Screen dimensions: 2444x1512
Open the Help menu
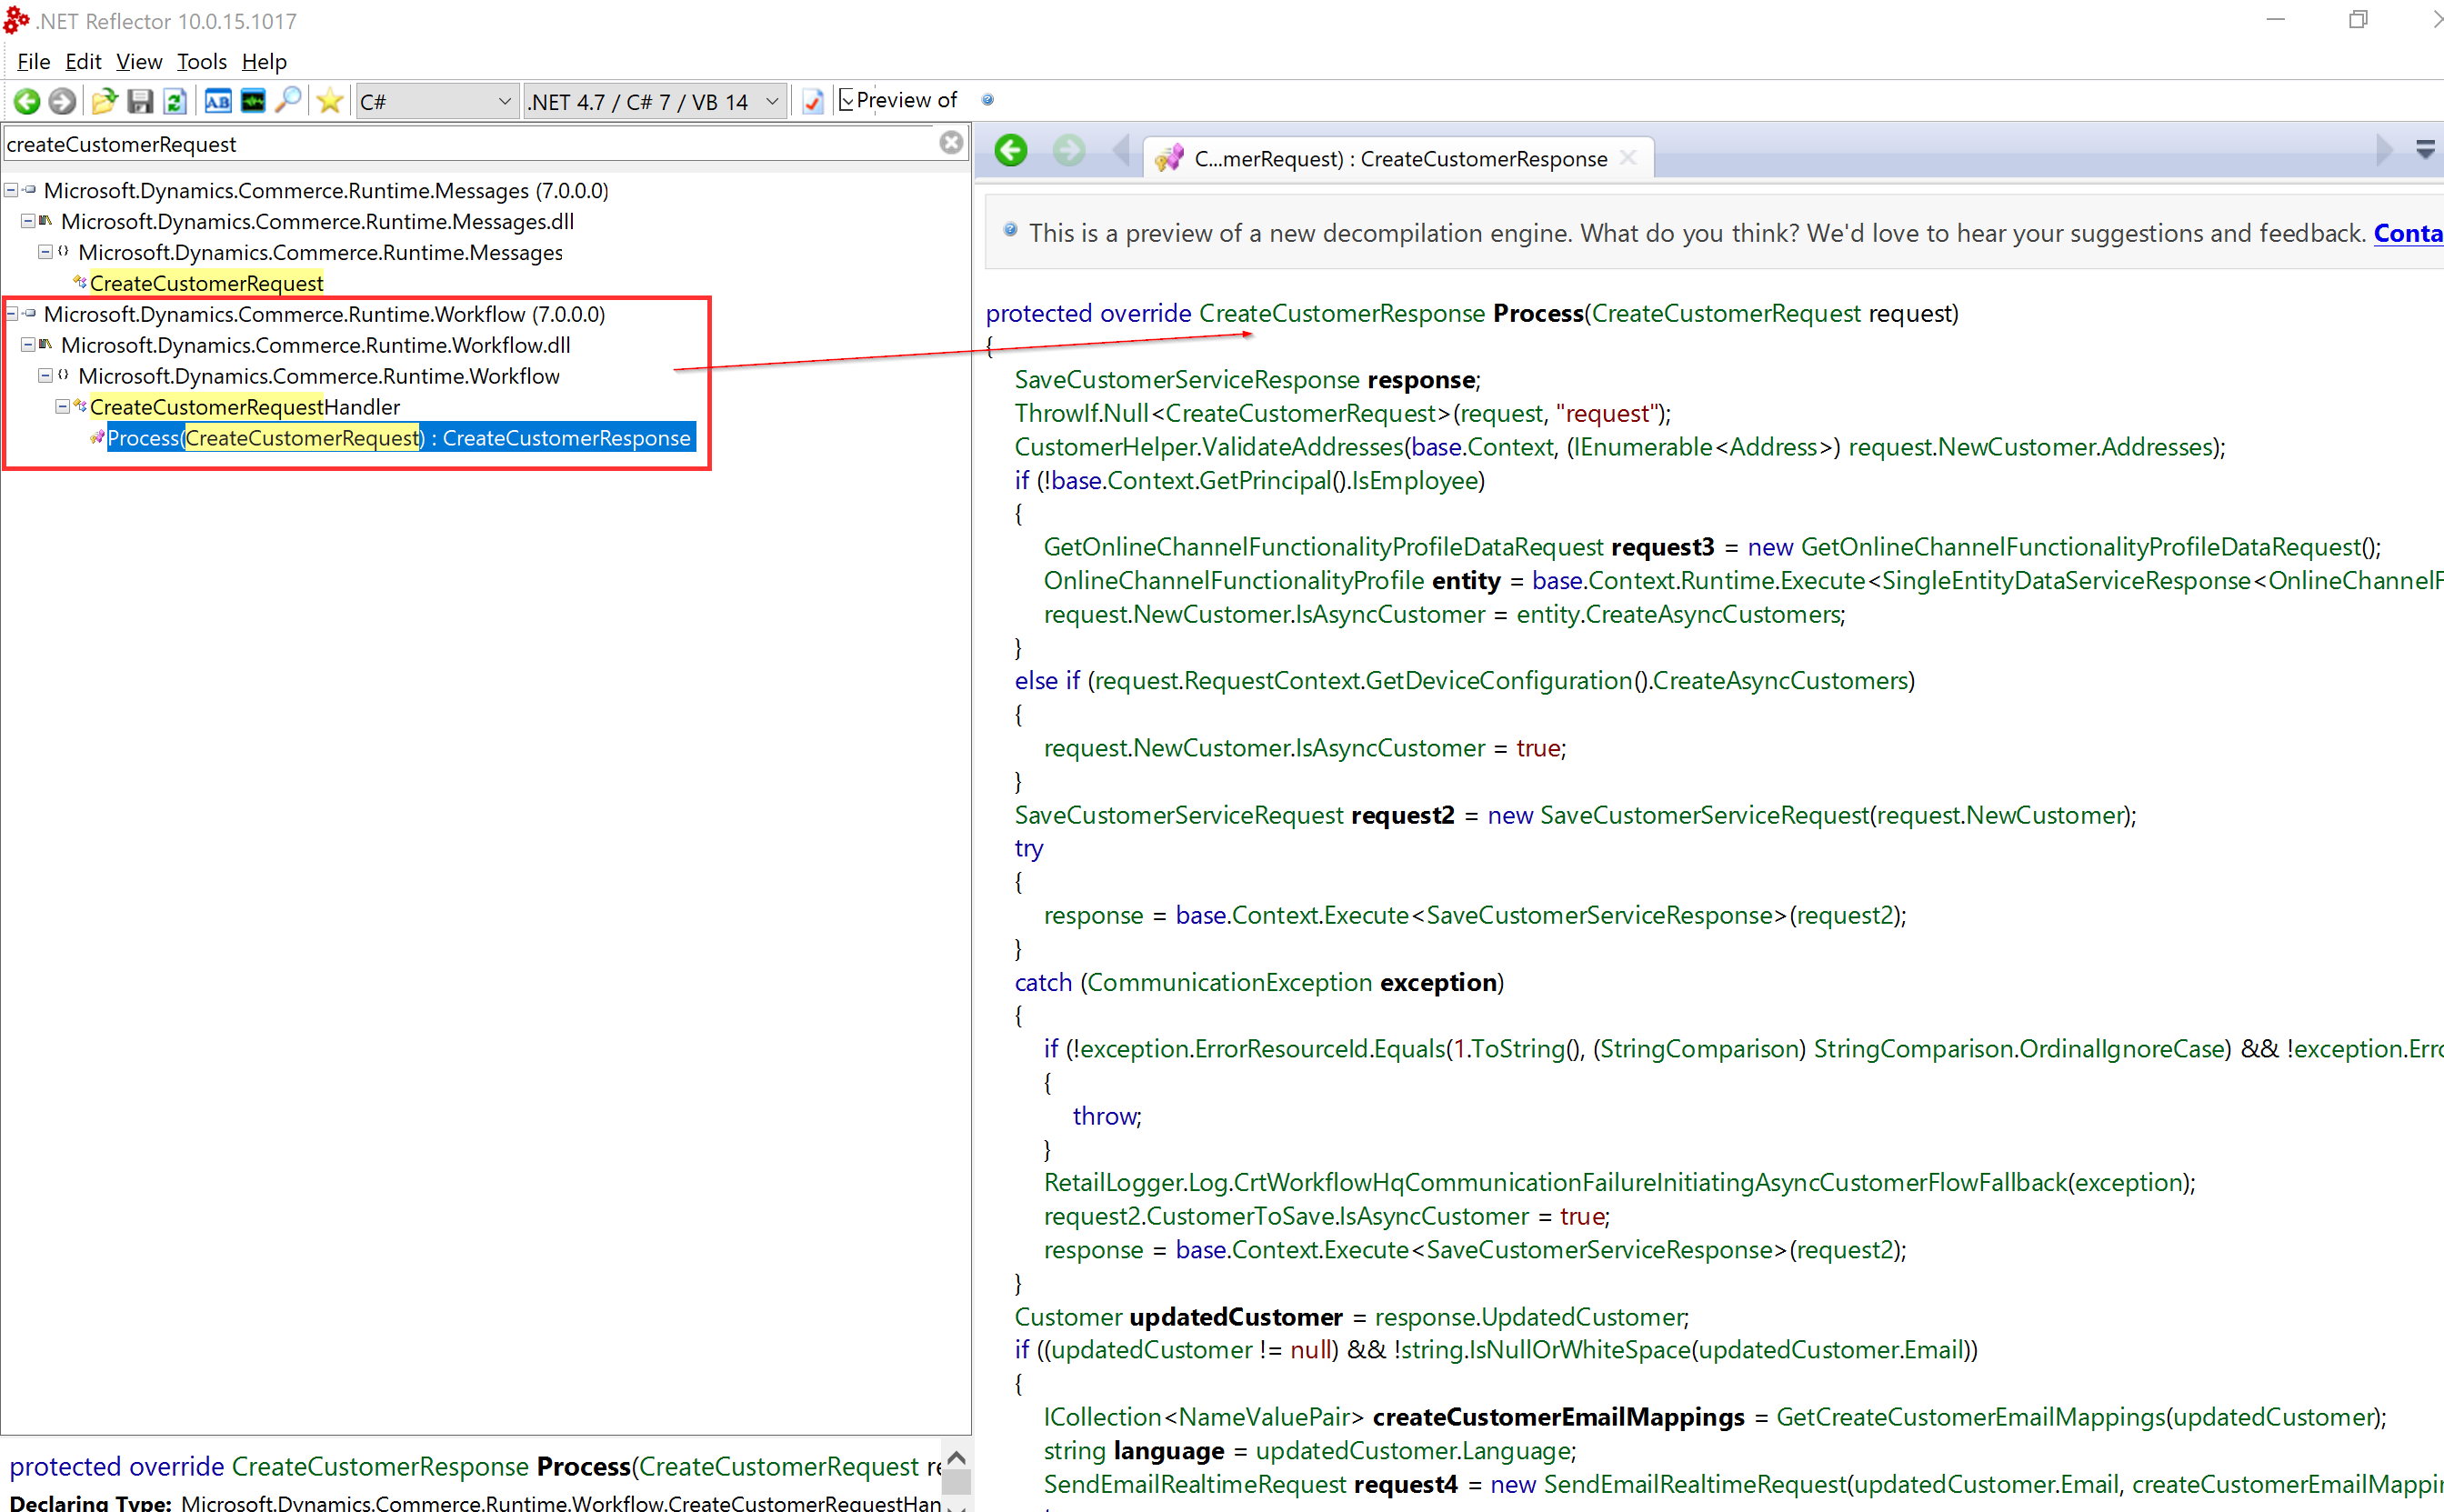[x=264, y=61]
